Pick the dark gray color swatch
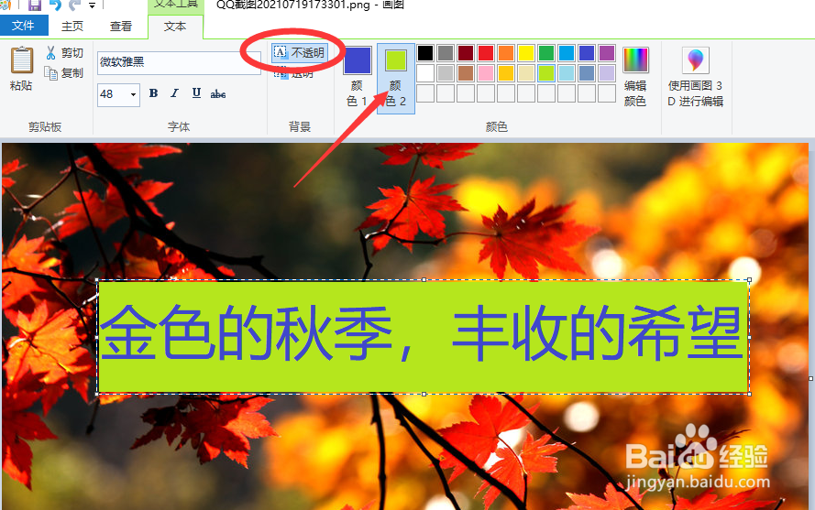This screenshot has height=510, width=815. (446, 53)
